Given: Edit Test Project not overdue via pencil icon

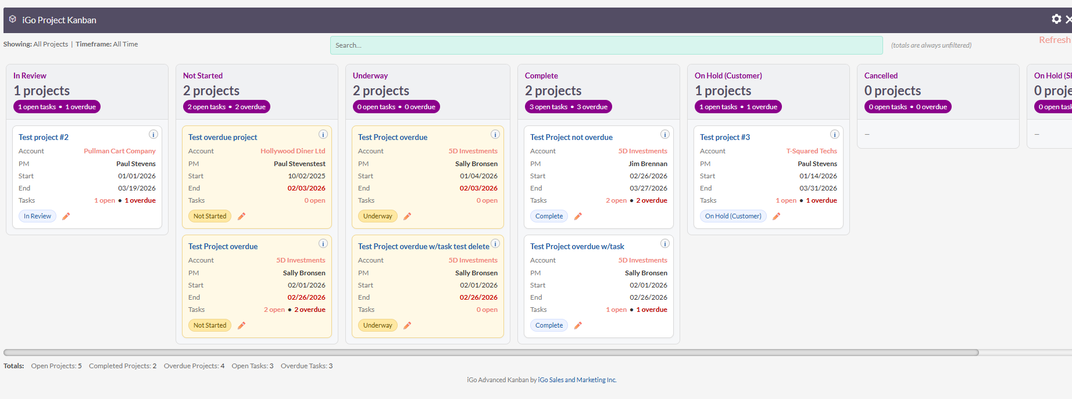Looking at the screenshot, I should 578,216.
